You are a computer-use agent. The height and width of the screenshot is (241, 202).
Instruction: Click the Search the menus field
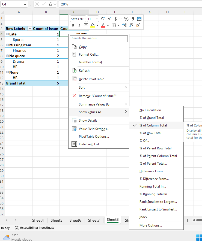pos(99,38)
